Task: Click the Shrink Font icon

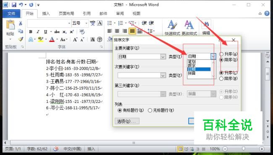Action: point(82,40)
